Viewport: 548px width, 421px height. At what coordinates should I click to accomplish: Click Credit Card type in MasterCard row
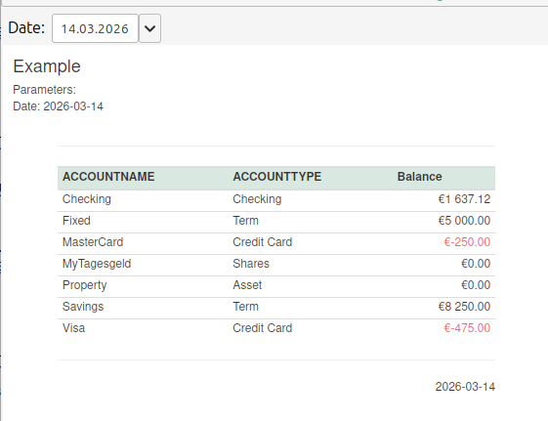[263, 242]
